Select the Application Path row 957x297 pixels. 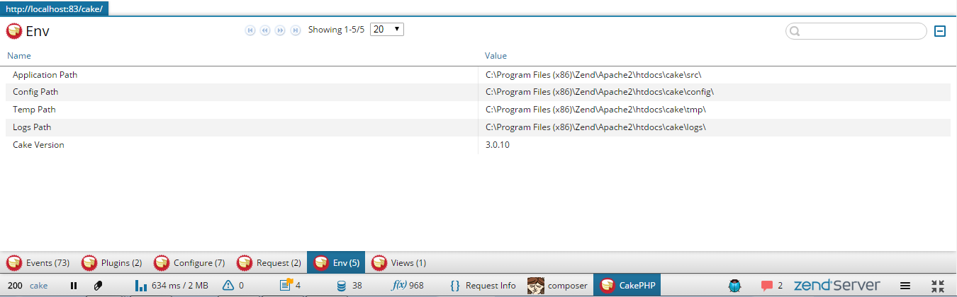[x=478, y=75]
